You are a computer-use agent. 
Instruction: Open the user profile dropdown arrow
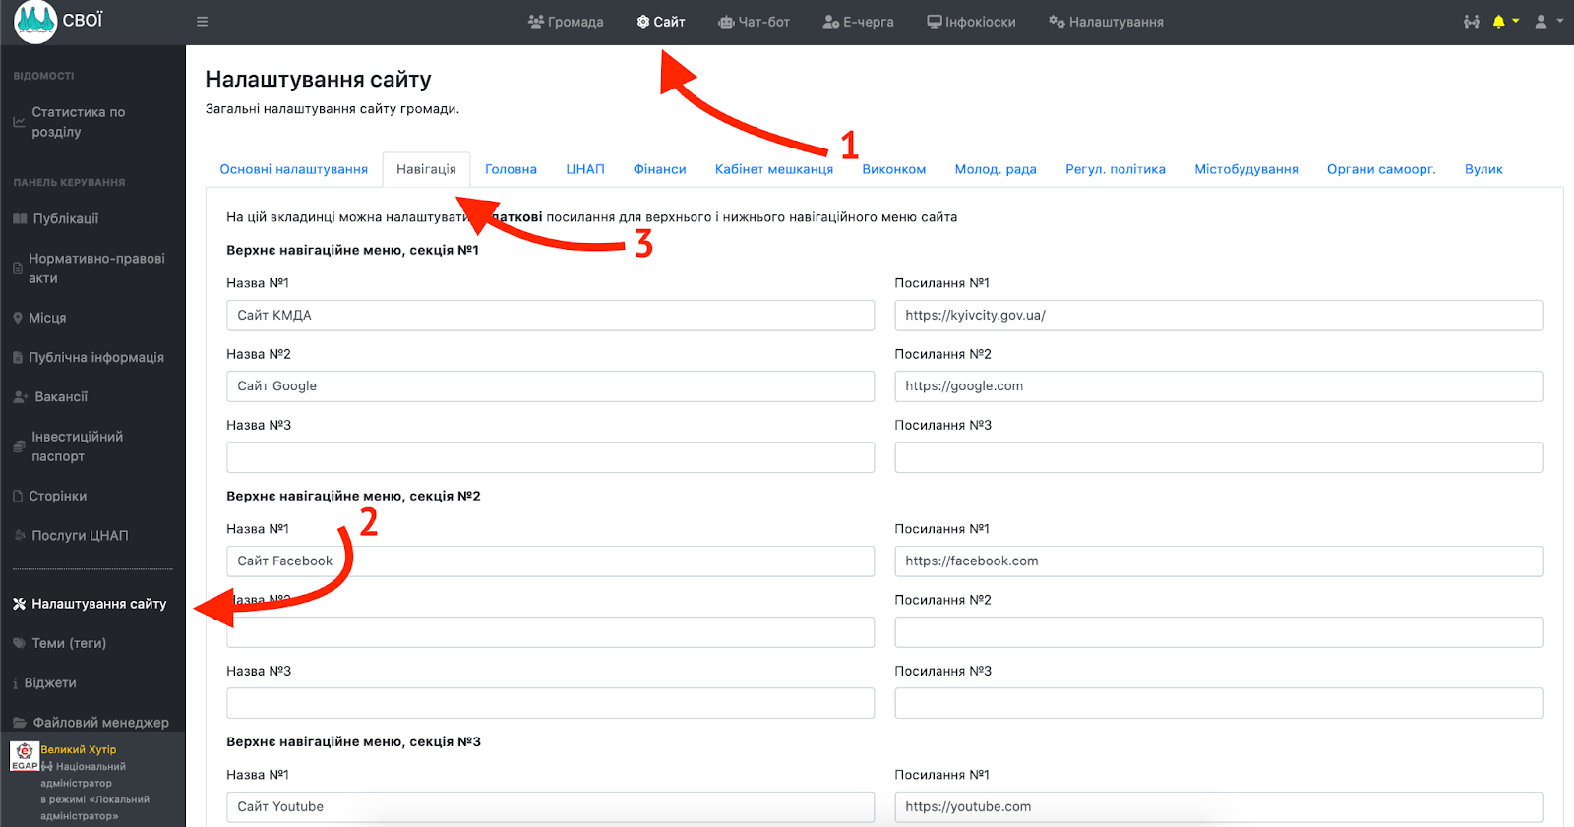(x=1560, y=21)
